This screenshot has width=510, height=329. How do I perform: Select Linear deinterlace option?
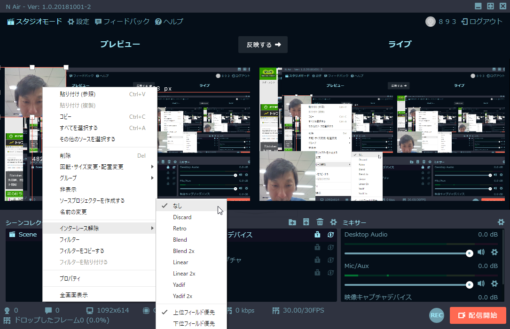click(191, 262)
